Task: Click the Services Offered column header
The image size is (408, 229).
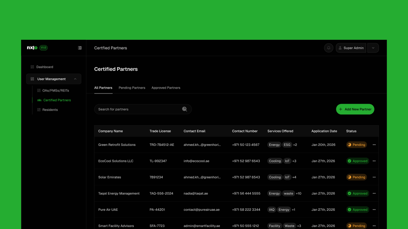Action: coord(280,131)
